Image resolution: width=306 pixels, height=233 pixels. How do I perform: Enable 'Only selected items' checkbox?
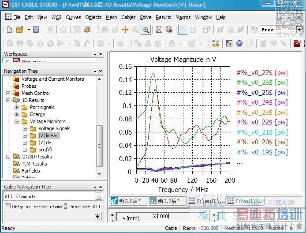(x=7, y=207)
